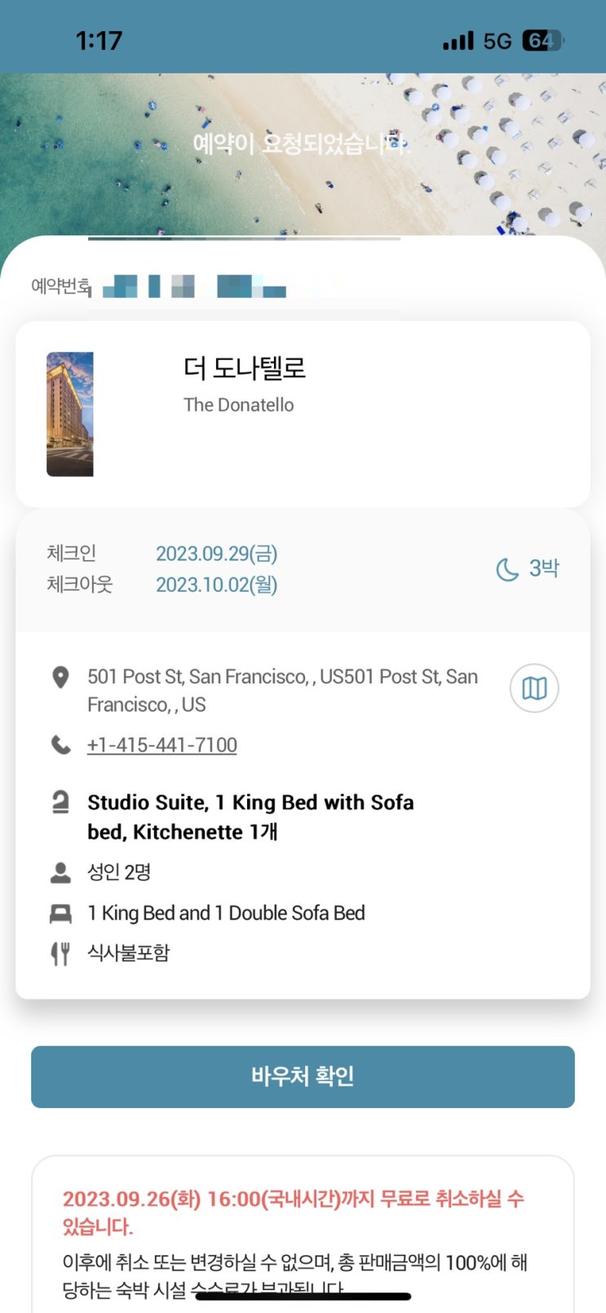Image resolution: width=606 pixels, height=1313 pixels.
Task: Tap the guest person icon
Action: click(60, 873)
